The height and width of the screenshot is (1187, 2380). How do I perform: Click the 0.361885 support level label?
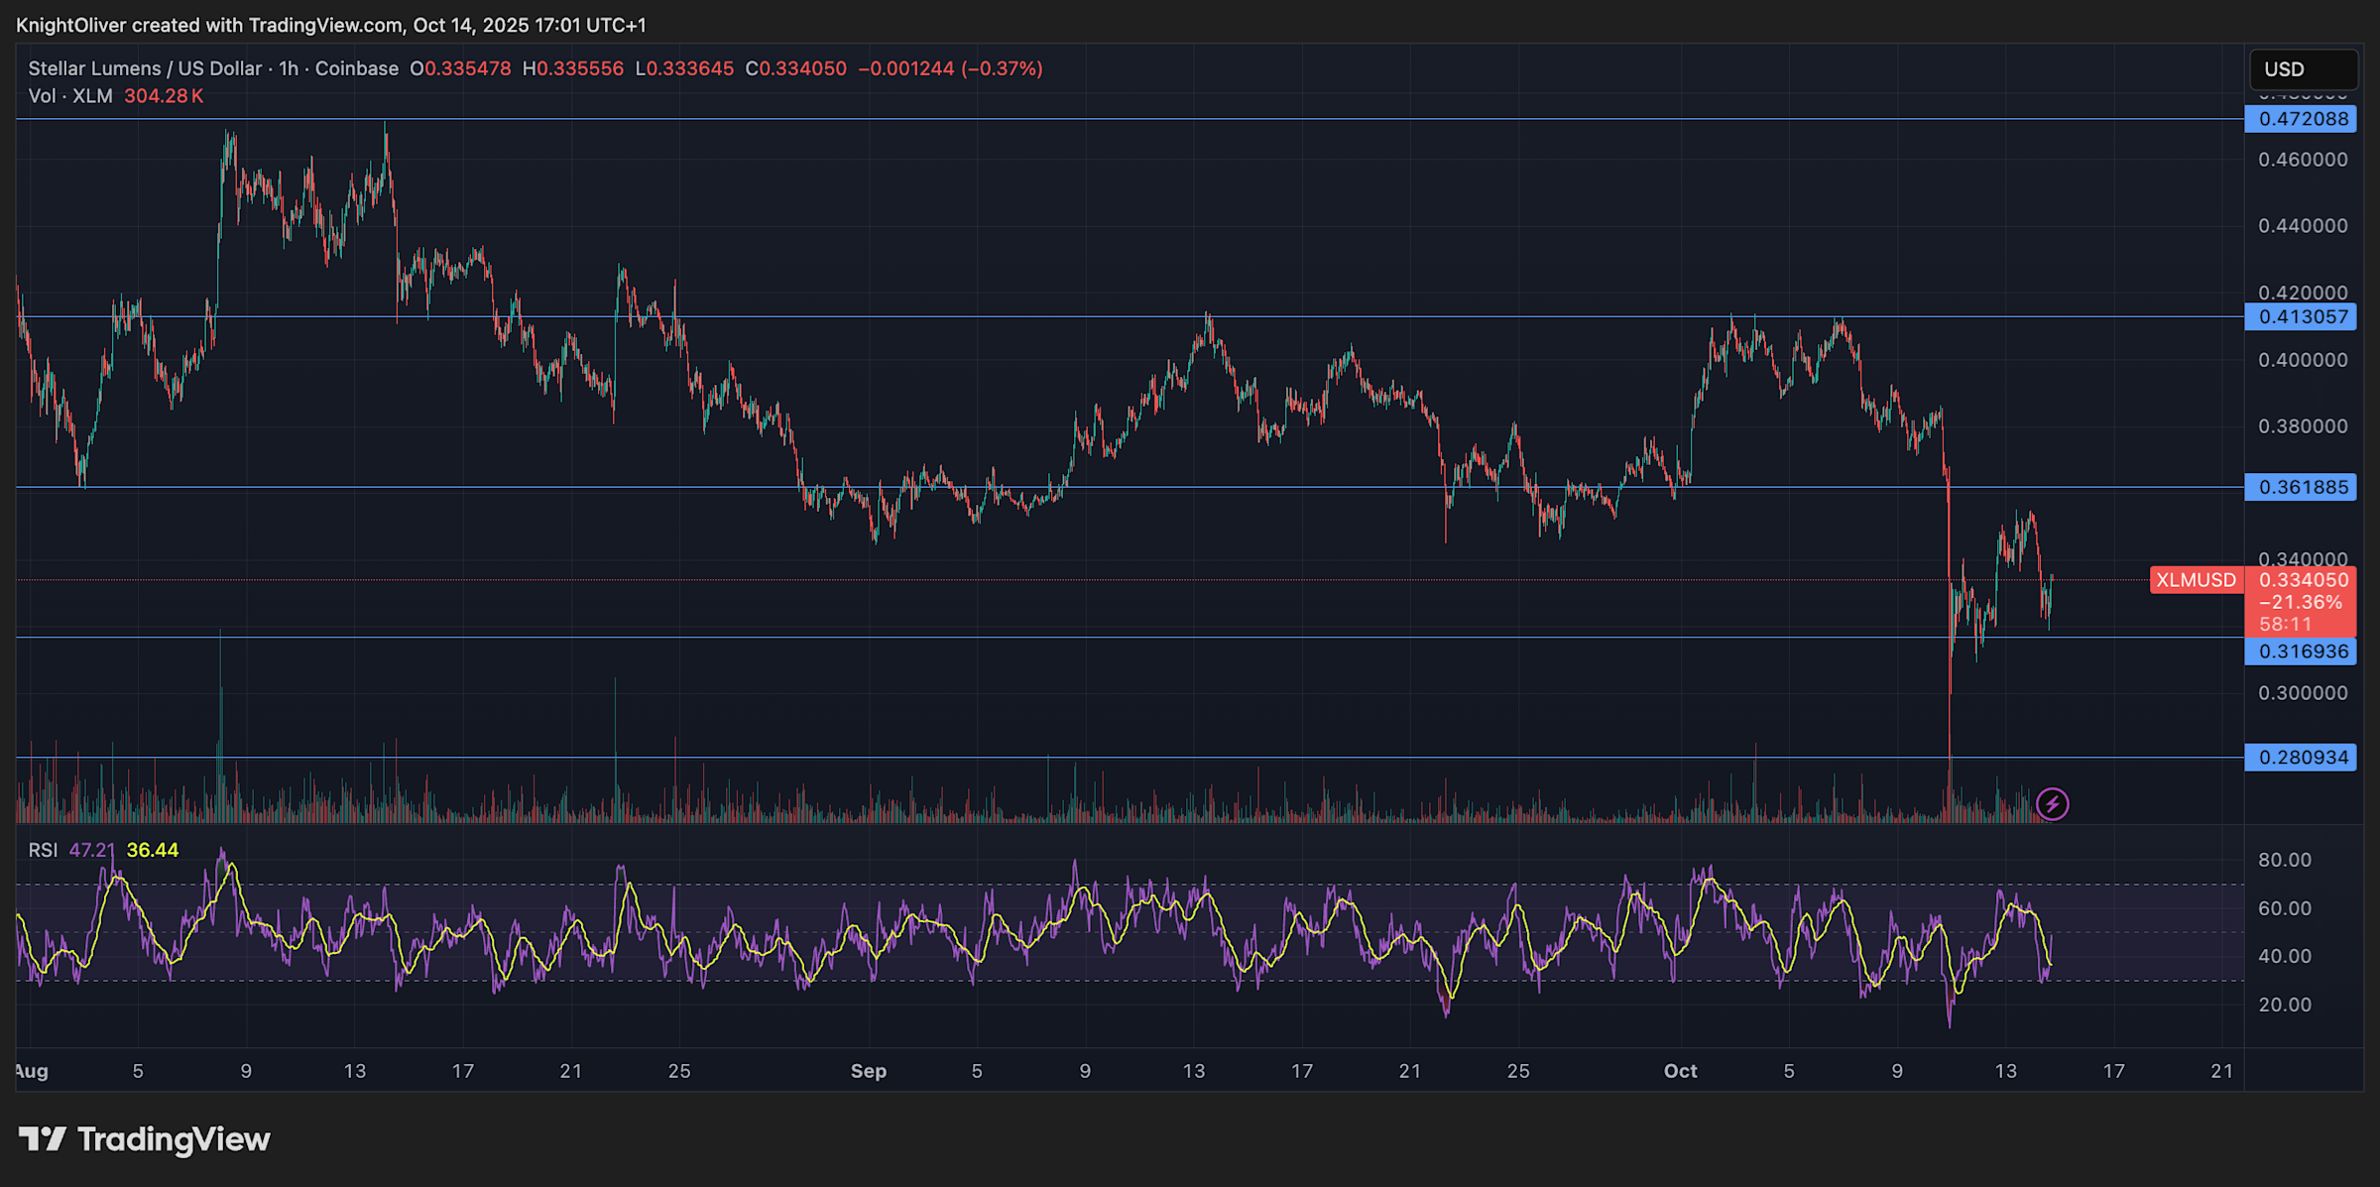coord(2301,487)
